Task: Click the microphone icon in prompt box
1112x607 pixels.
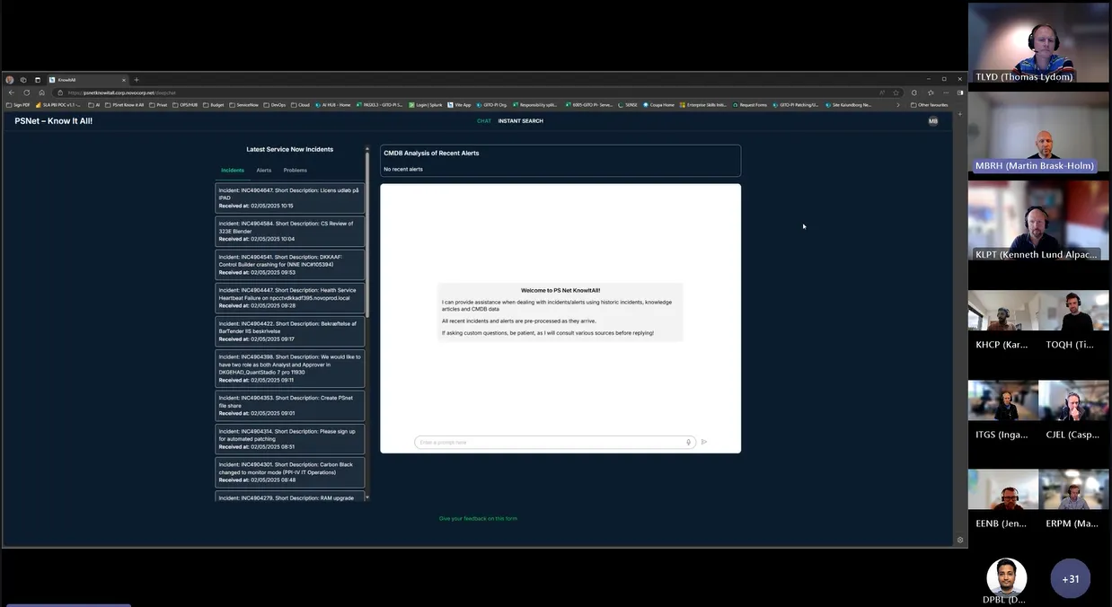Action: [689, 442]
